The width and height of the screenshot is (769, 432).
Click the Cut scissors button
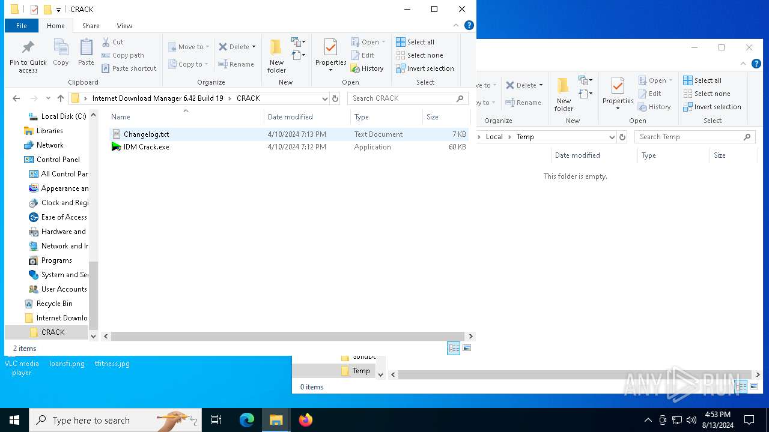point(112,42)
